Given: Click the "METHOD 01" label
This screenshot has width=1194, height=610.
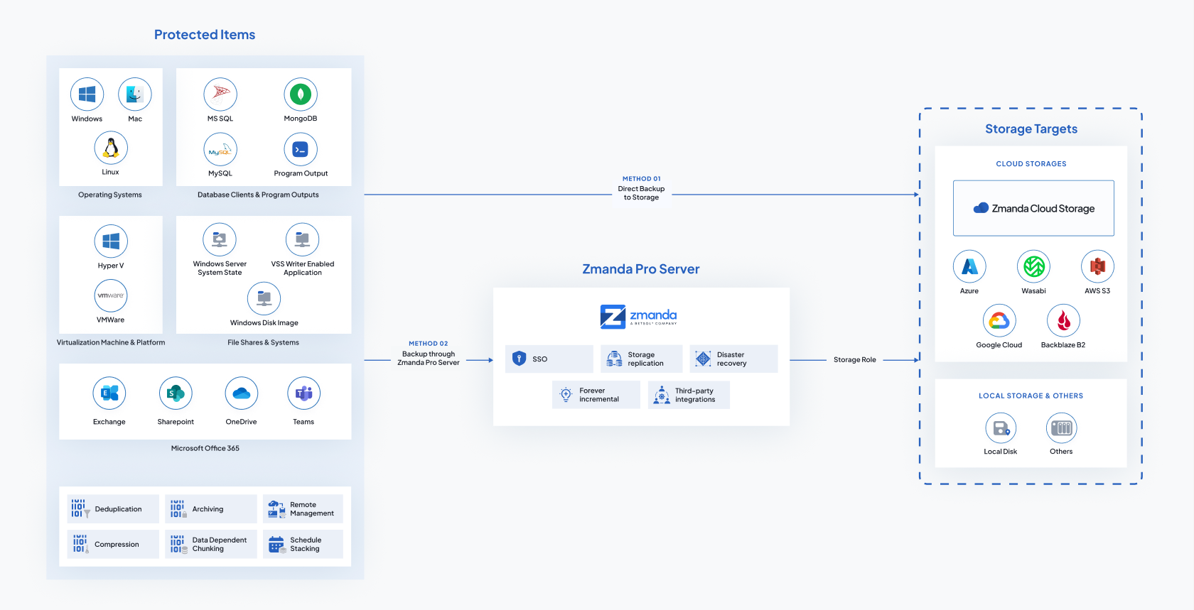Looking at the screenshot, I should [642, 179].
